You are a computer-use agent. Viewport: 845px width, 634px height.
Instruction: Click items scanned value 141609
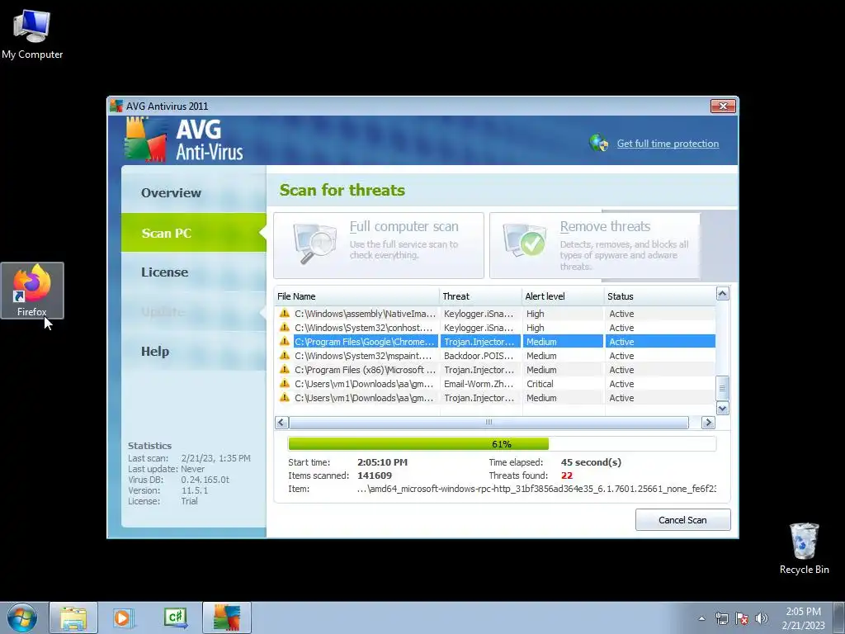[x=375, y=475]
